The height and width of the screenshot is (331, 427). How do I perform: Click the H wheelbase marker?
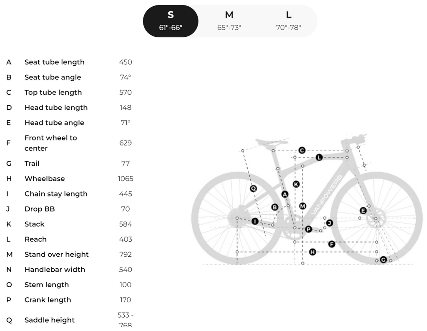click(x=312, y=252)
